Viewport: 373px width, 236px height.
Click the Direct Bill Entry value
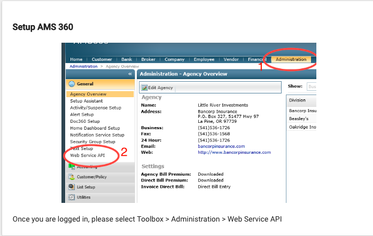(214, 187)
